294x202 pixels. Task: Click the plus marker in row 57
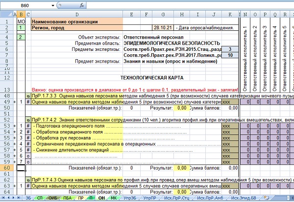(x=15, y=150)
